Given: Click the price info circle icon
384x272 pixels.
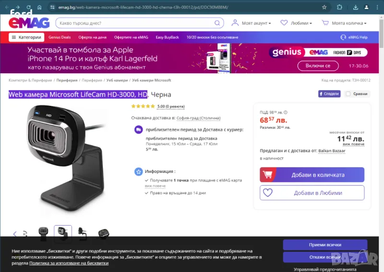Looking at the screenshot, I should [286, 113].
